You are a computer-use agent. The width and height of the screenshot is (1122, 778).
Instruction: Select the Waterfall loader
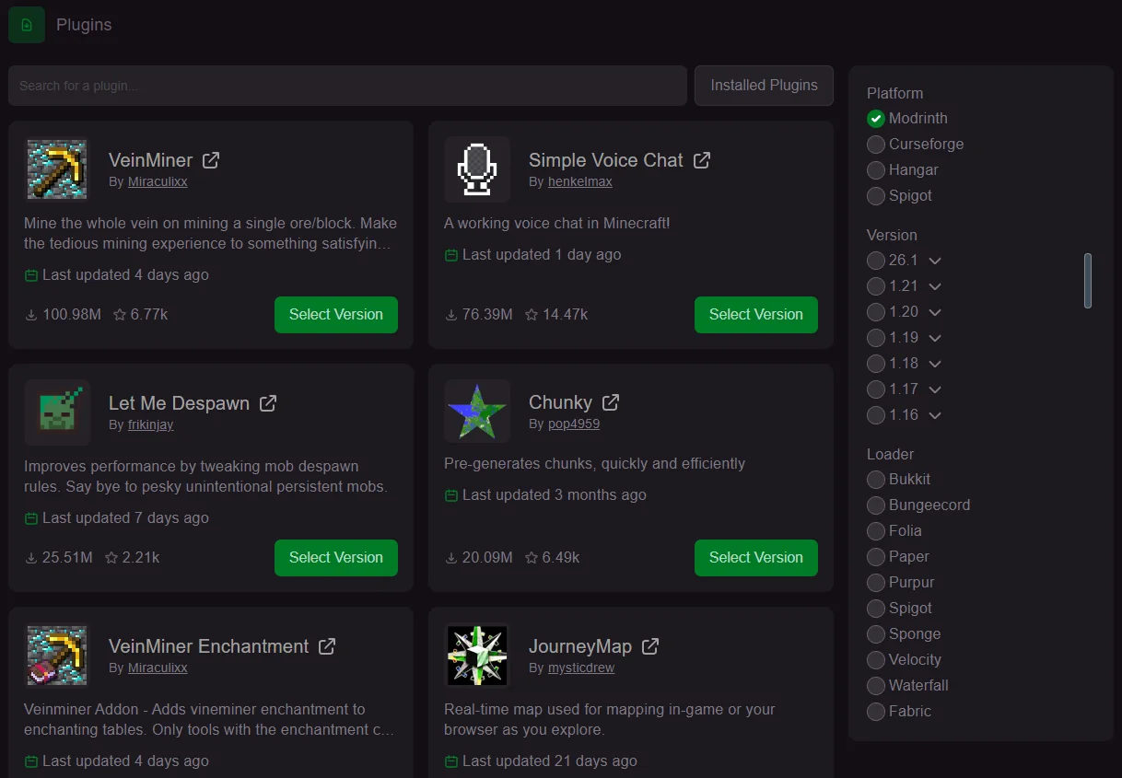pos(876,686)
